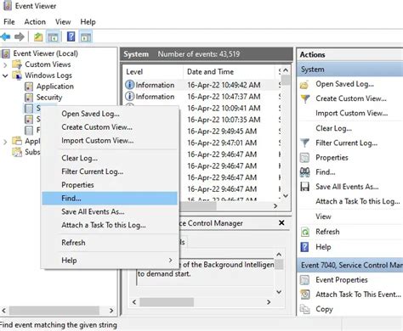Click info icon on the 10:49:42 AM event

pos(129,85)
